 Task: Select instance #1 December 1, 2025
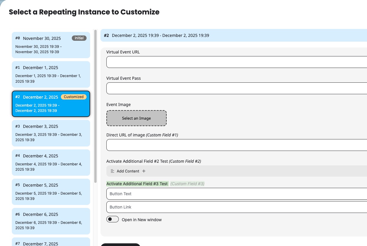(51, 74)
